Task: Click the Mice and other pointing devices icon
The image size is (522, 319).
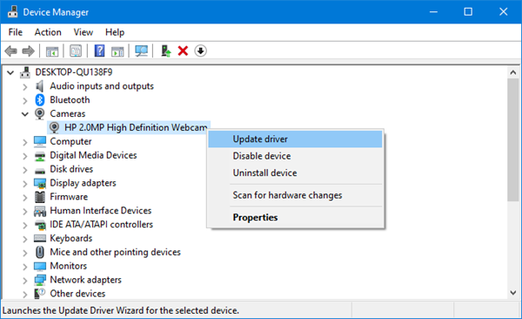Action: click(40, 252)
